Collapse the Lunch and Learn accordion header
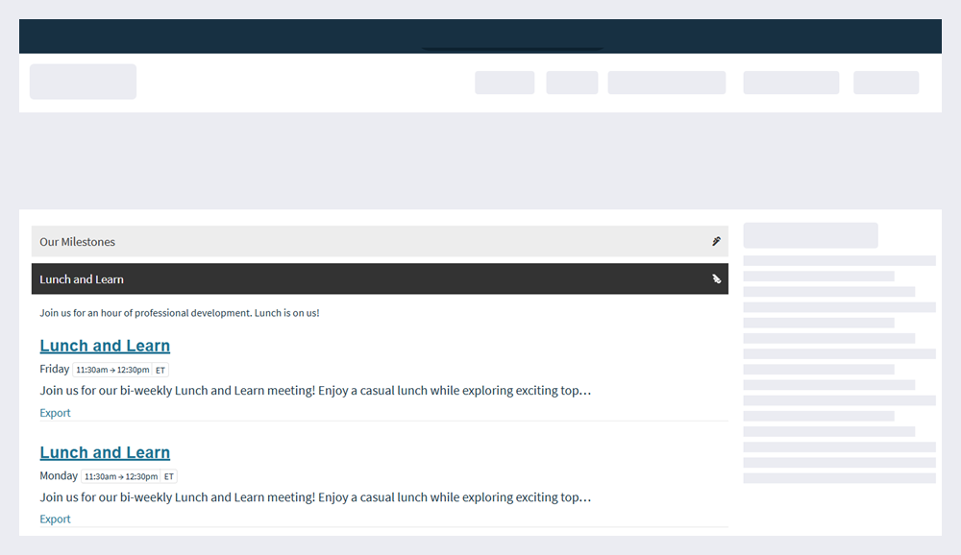Image resolution: width=961 pixels, height=555 pixels. coord(380,278)
